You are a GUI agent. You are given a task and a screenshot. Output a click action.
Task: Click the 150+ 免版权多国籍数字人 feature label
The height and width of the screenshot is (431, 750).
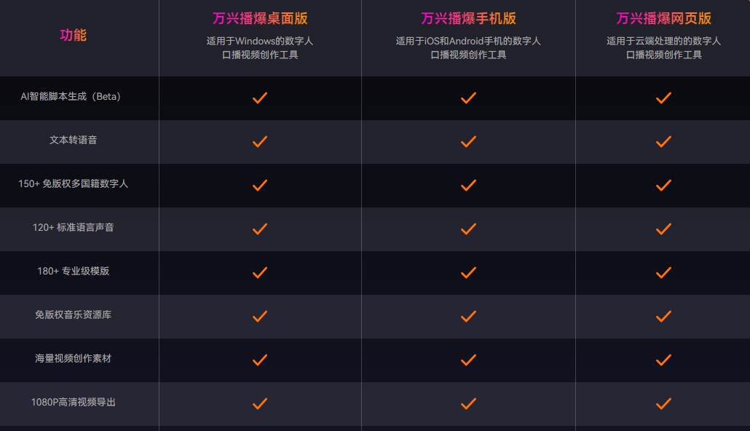[74, 183]
